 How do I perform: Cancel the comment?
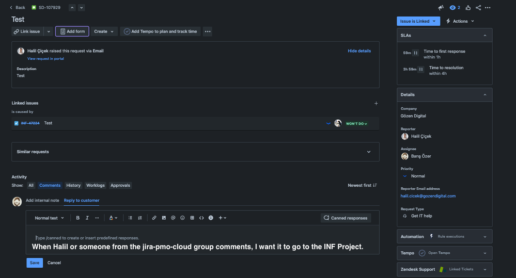click(54, 263)
